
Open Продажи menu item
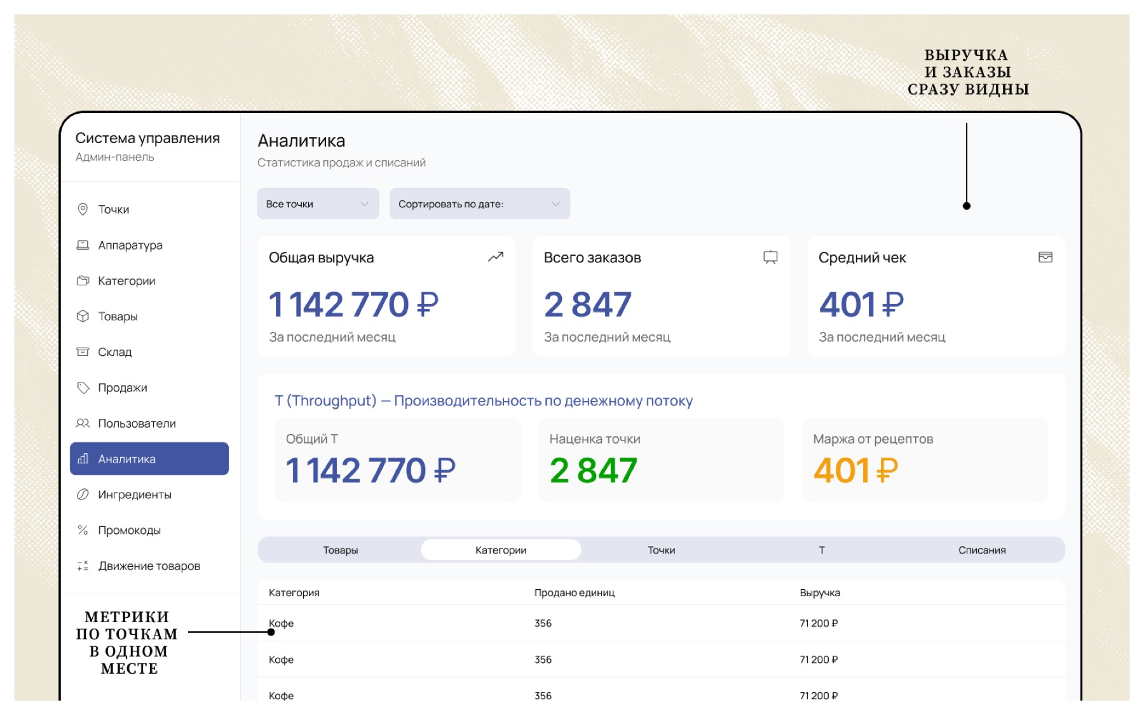click(149, 387)
